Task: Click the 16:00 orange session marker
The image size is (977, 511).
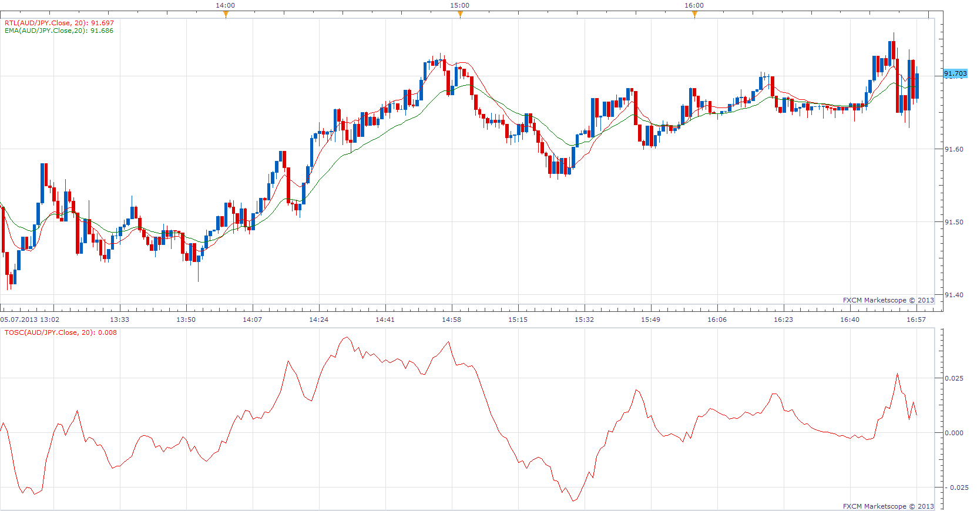Action: [x=694, y=15]
